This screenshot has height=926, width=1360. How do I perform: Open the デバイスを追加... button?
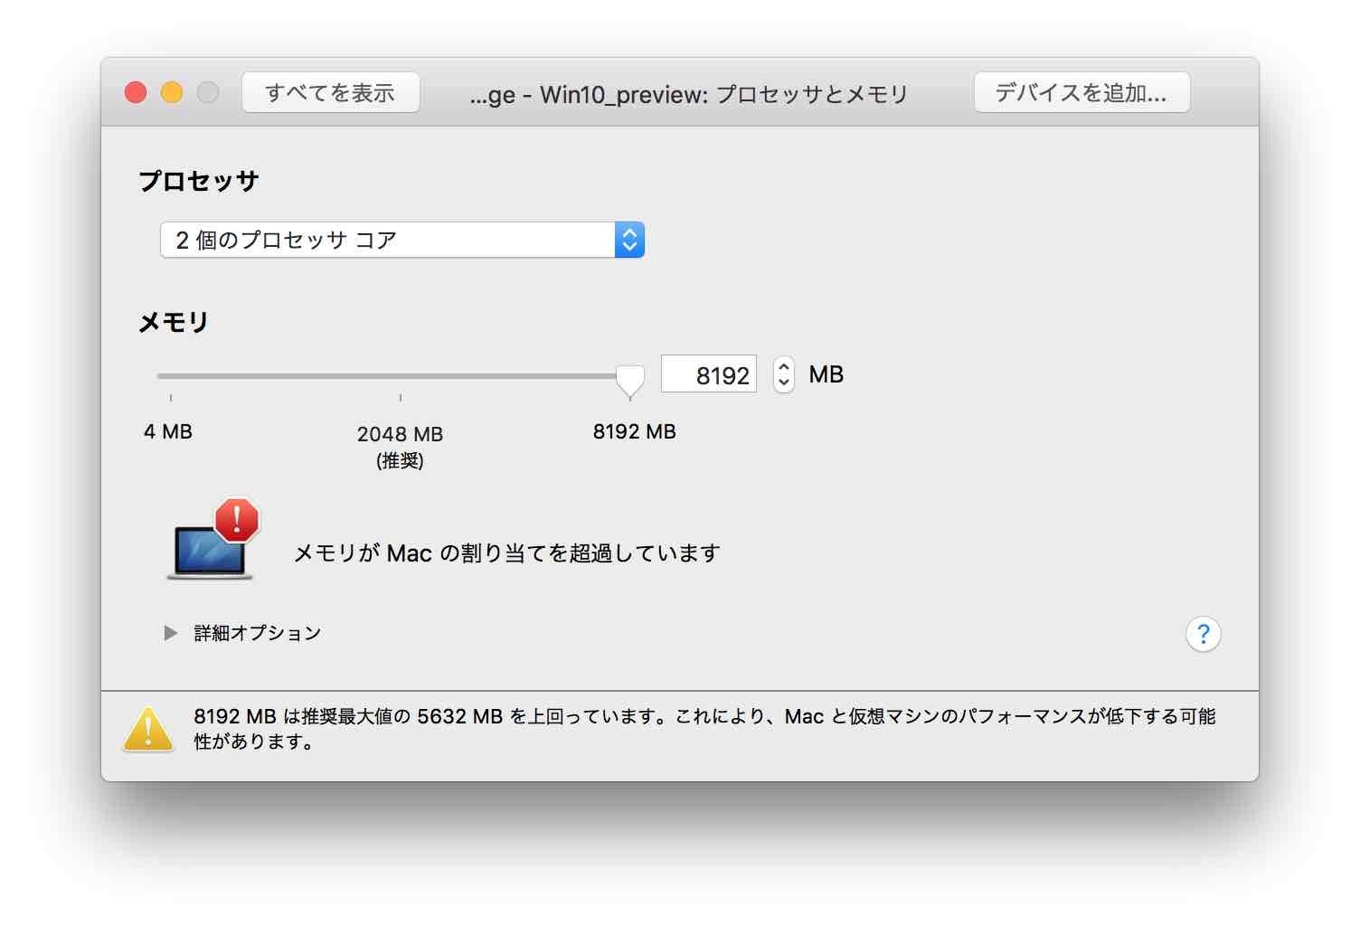1081,92
